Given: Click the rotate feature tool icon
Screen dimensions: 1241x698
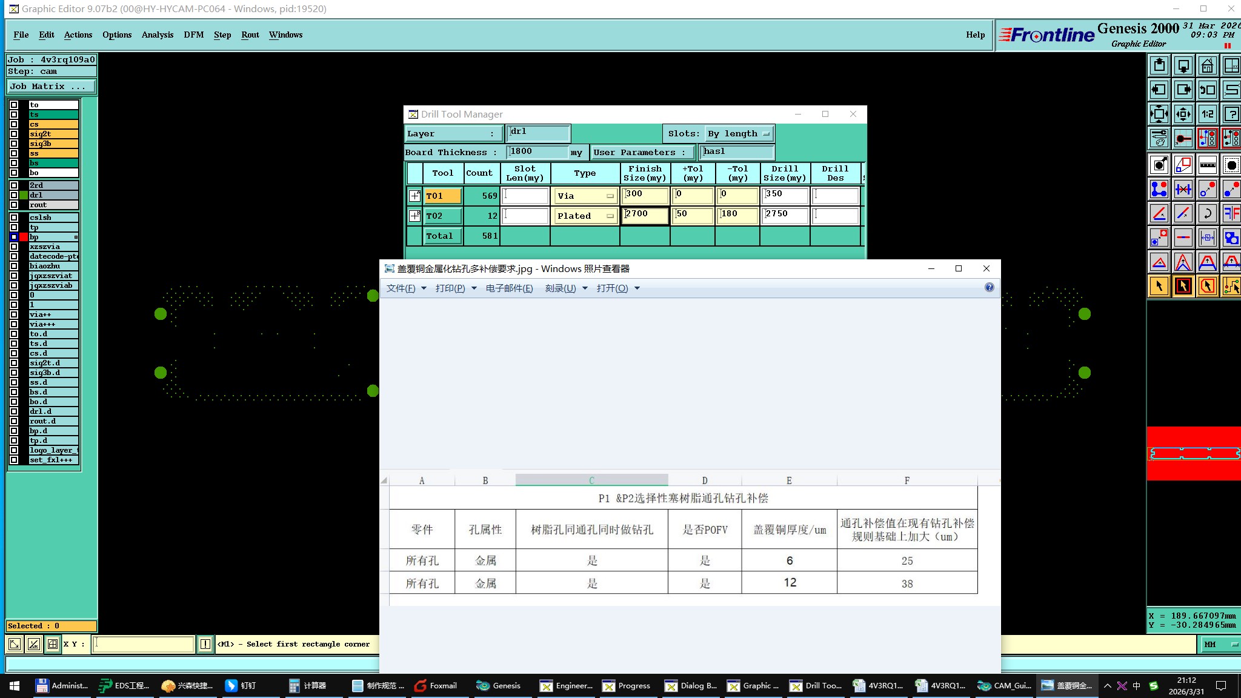Looking at the screenshot, I should 1207,213.
